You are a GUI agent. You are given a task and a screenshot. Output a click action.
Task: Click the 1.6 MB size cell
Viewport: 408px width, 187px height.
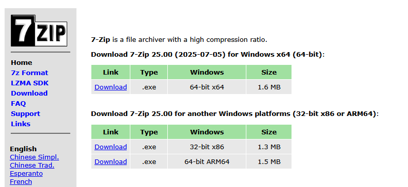[269, 87]
